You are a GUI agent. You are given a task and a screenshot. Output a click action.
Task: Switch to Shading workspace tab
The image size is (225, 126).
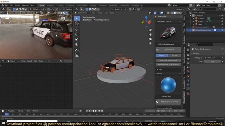[93, 6]
